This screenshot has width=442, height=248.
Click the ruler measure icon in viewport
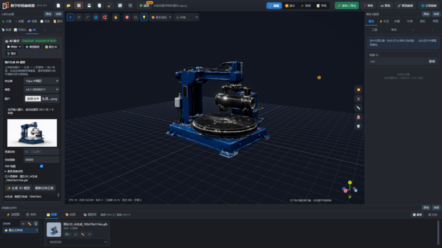[358, 108]
